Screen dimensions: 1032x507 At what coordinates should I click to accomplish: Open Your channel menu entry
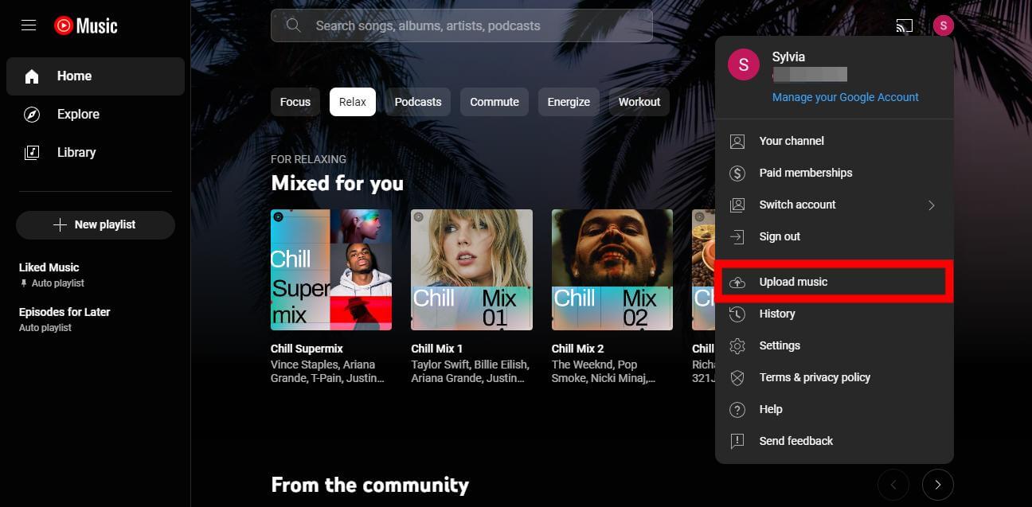coord(835,141)
